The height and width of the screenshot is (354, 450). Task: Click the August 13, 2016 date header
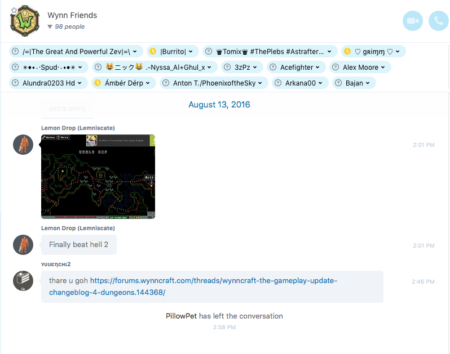coord(219,105)
